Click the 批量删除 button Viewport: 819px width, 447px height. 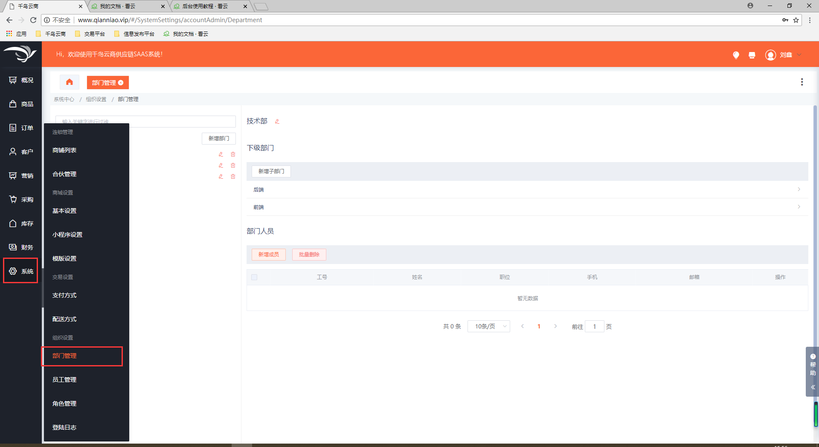pyautogui.click(x=309, y=255)
